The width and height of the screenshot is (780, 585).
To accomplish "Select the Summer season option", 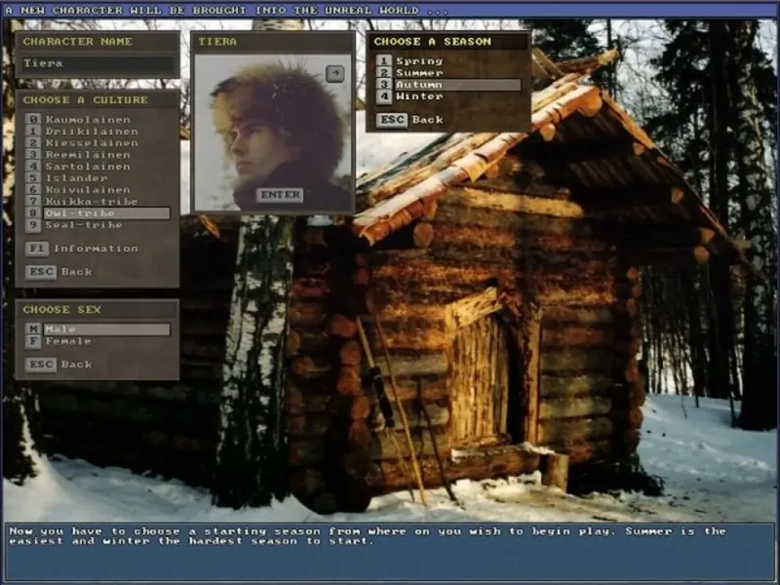I will click(419, 72).
